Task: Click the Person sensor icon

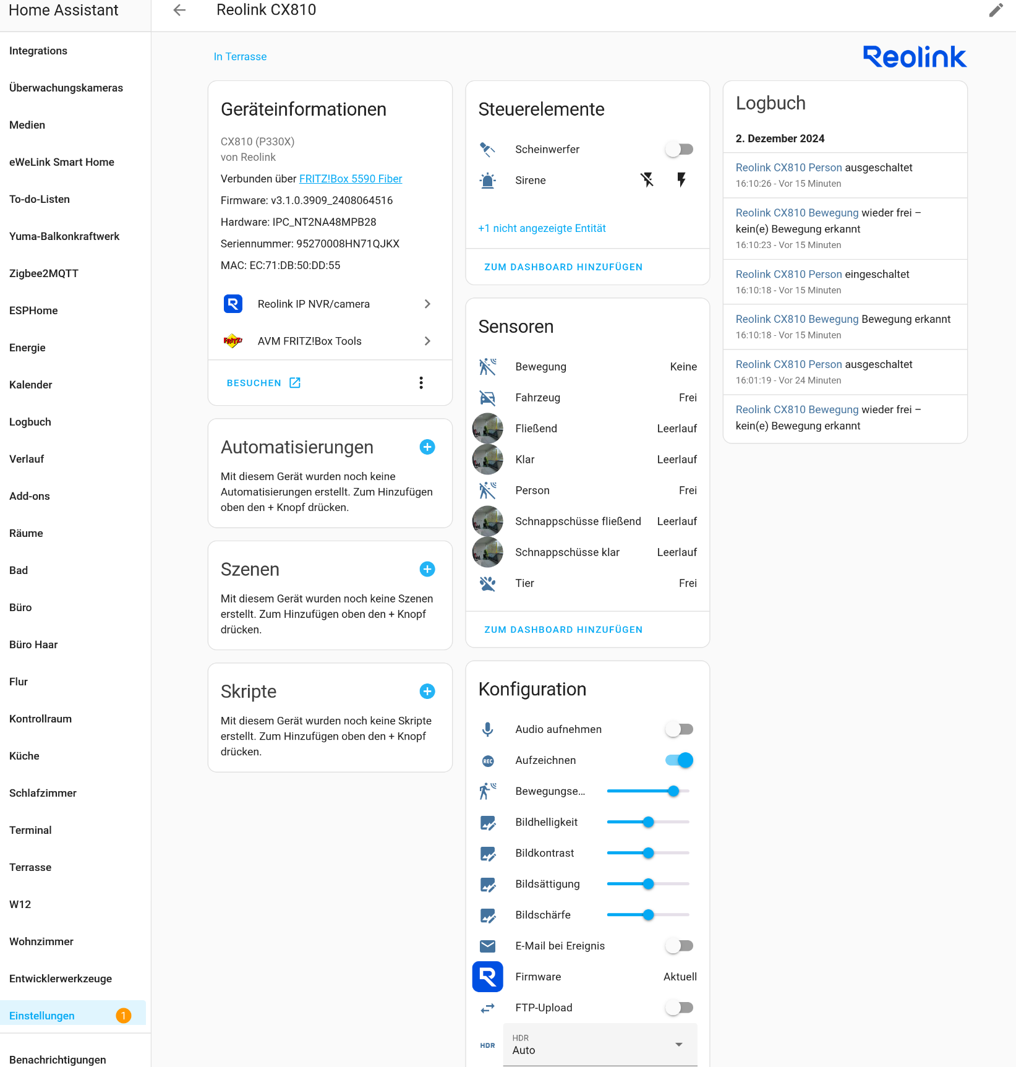Action: click(x=488, y=491)
